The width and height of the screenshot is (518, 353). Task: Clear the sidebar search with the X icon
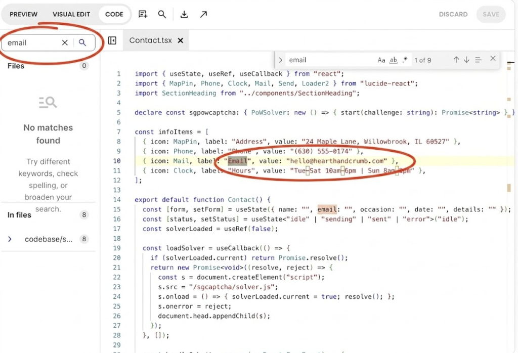pos(65,42)
